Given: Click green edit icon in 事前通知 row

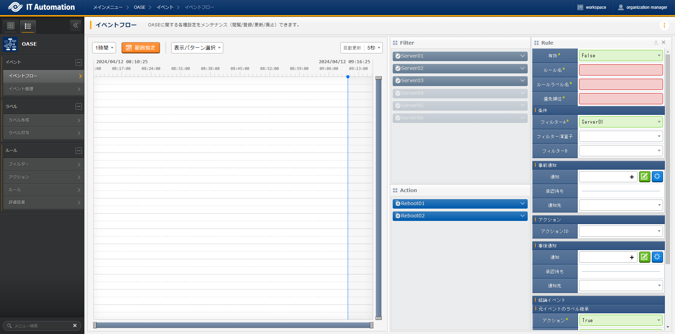Looking at the screenshot, I should tap(644, 177).
